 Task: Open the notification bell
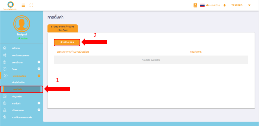coord(224,5)
